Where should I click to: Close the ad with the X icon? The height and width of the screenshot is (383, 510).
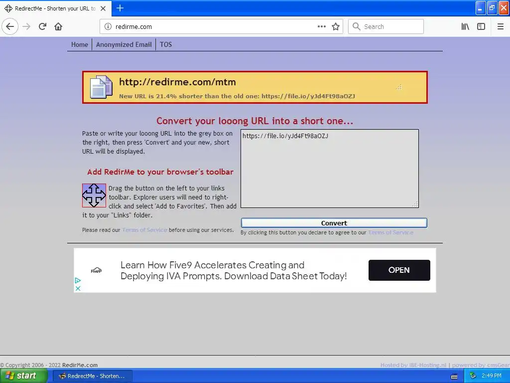click(x=78, y=288)
